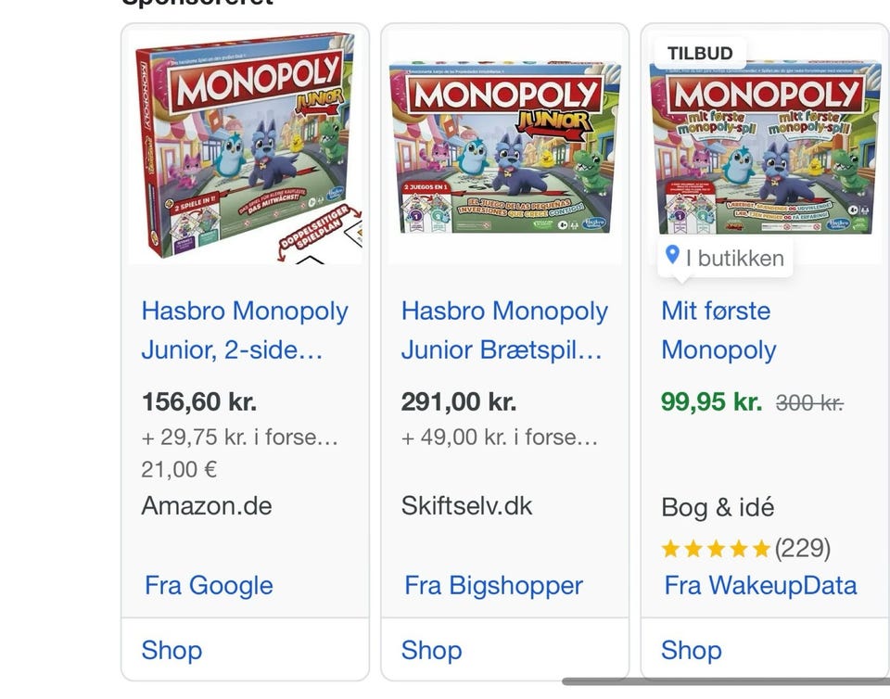Click the Fra WakeupData link
Screen dimensions: 890x699
click(760, 586)
